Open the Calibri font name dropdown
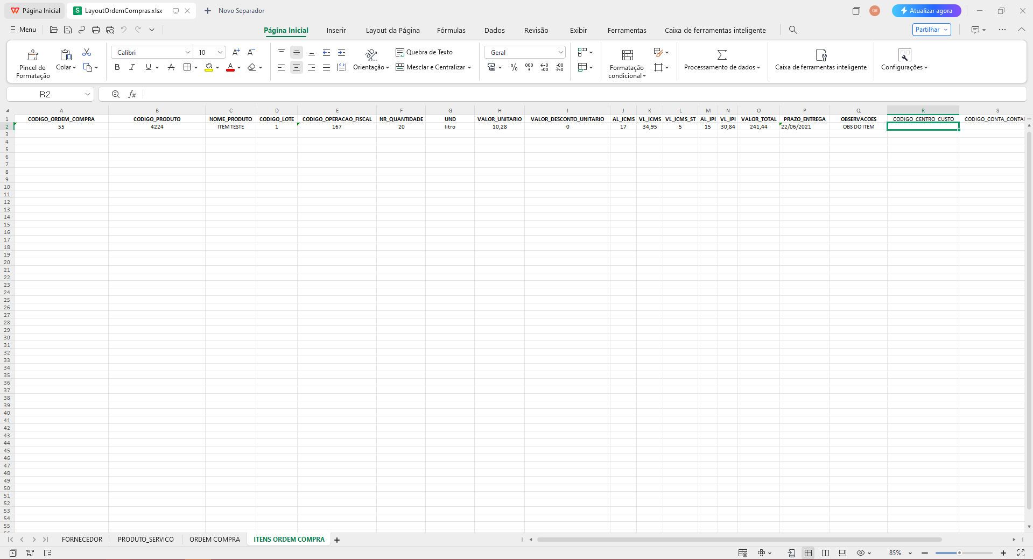1033x560 pixels. pyautogui.click(x=188, y=52)
